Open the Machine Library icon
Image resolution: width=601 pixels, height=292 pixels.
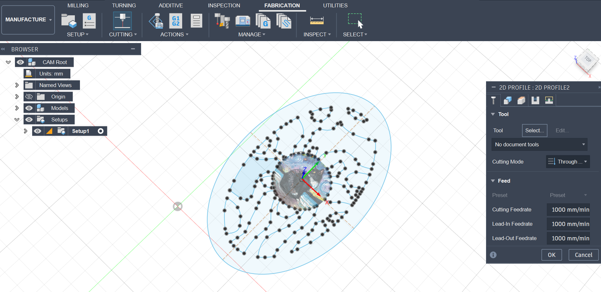pyautogui.click(x=243, y=21)
